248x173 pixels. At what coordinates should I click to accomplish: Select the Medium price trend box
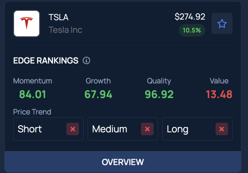tap(123, 129)
